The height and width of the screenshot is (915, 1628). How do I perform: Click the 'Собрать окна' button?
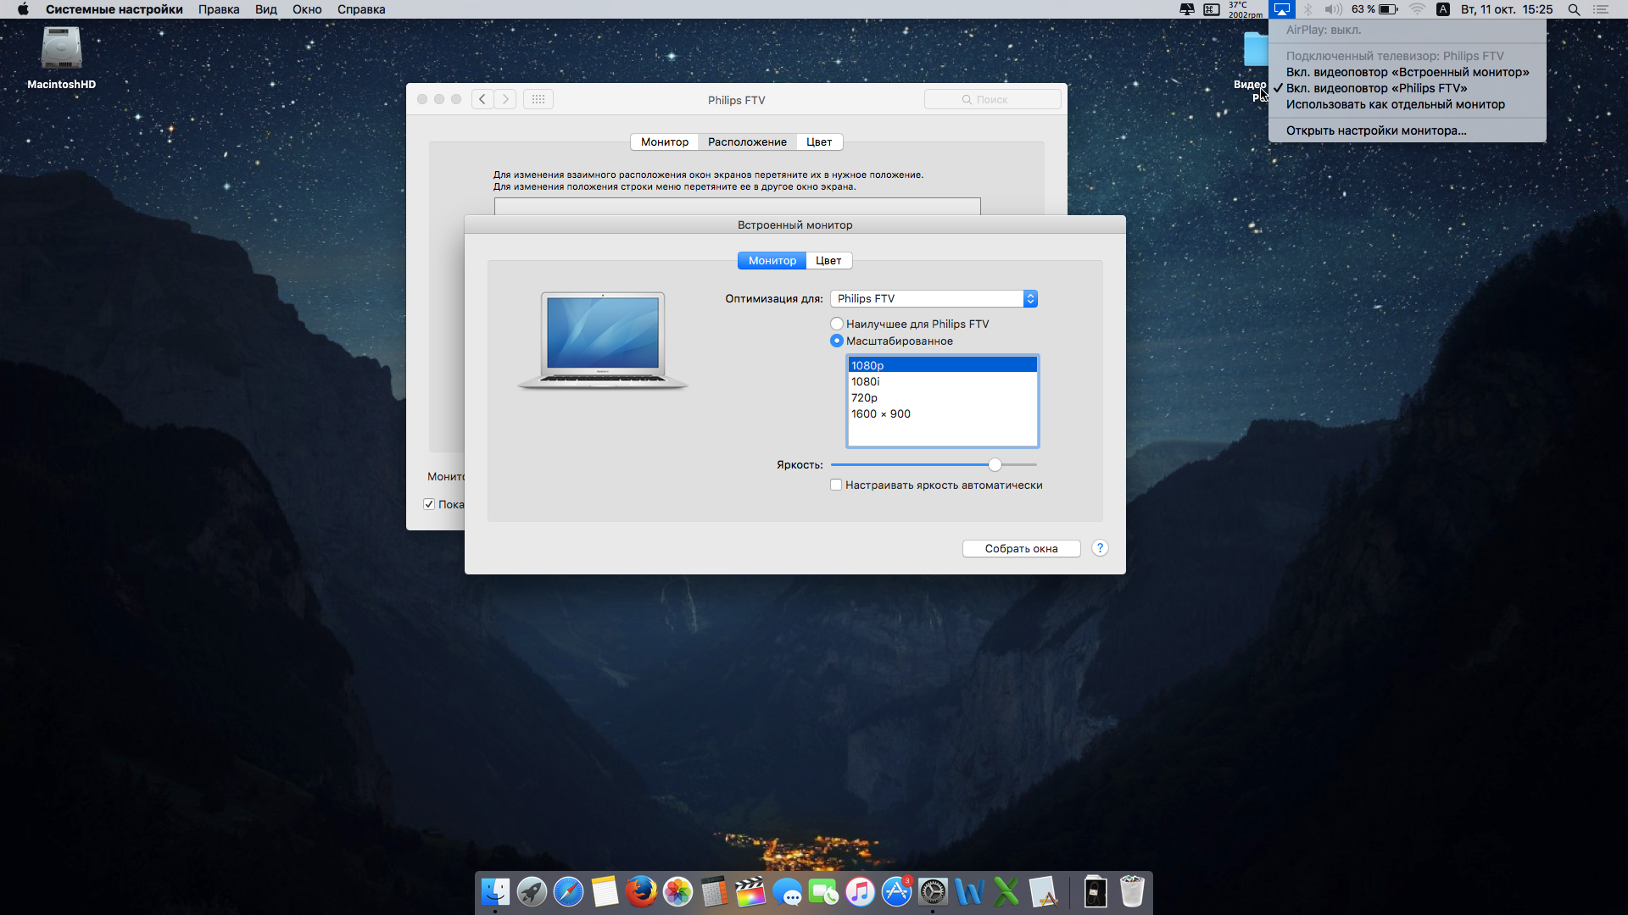(1021, 548)
